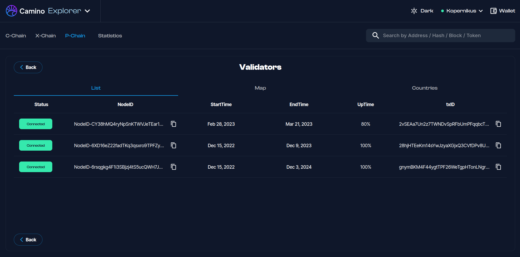Copy the NodeID-CY38hMQ4 node ID
The image size is (520, 257).
click(x=174, y=124)
